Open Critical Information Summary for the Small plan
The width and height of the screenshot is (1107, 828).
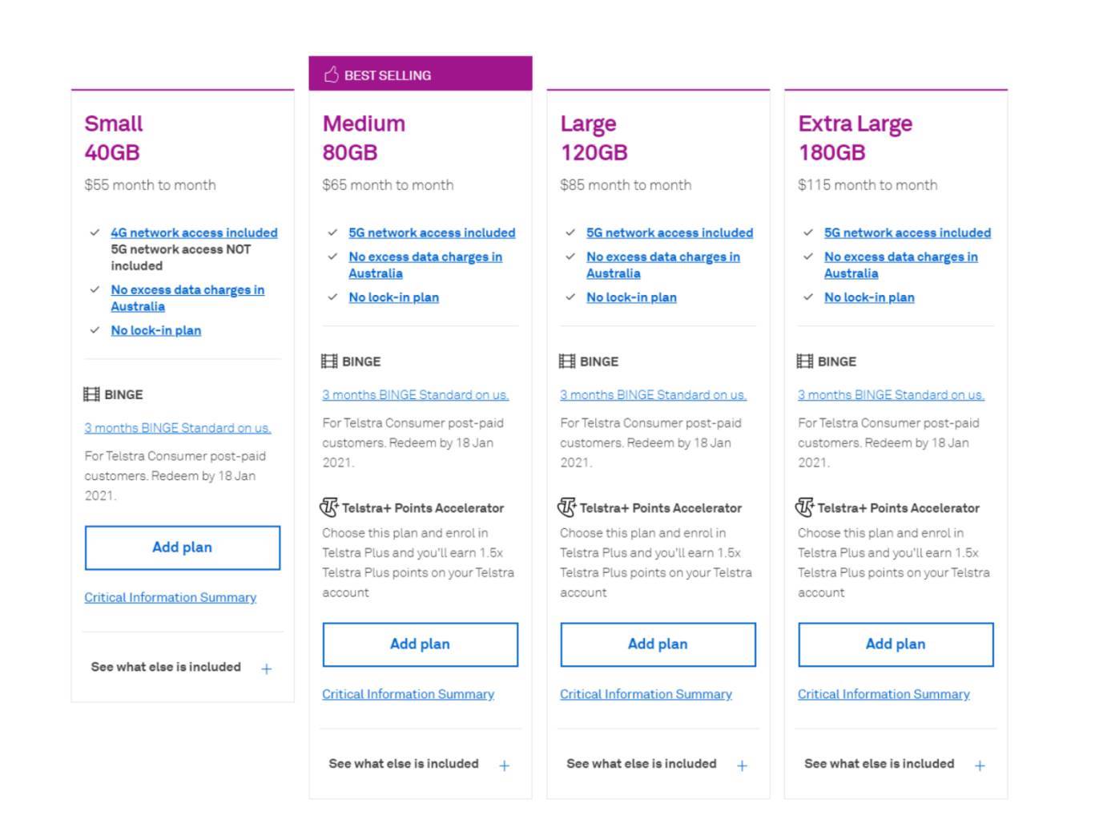tap(170, 597)
